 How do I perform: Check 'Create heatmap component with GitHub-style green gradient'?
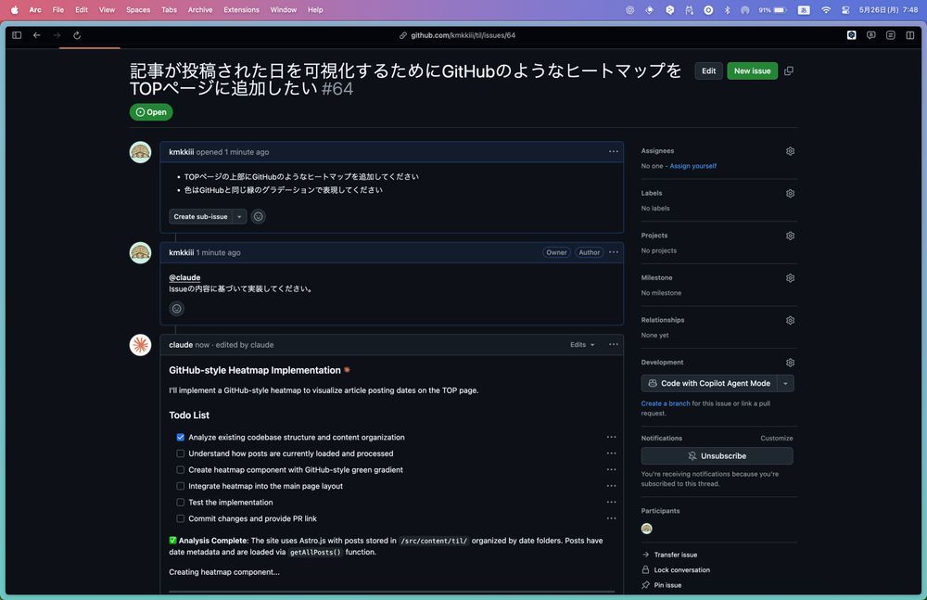coord(181,470)
